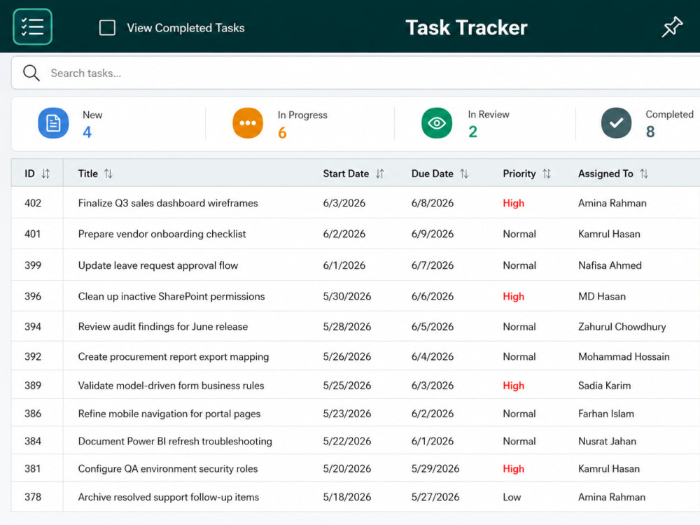Open task Clean up inactive SharePoint permissions
This screenshot has height=525, width=700.
(x=171, y=296)
